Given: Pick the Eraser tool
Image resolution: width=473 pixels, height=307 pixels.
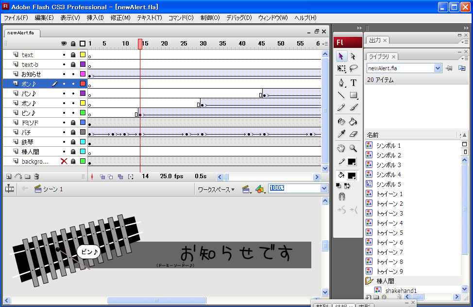Looking at the screenshot, I should pos(354,134).
